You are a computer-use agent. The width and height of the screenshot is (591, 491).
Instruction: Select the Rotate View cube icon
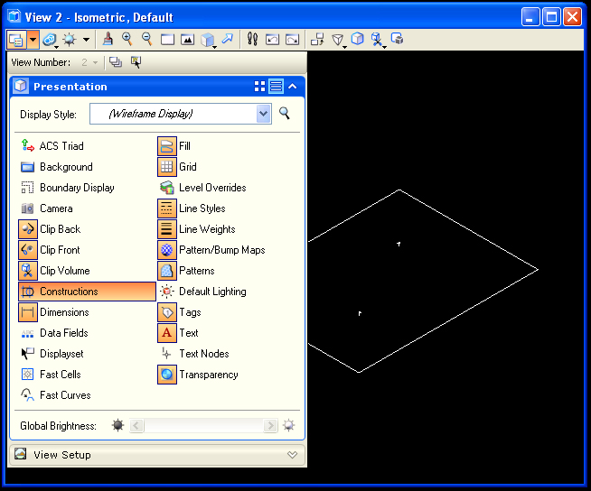click(208, 40)
